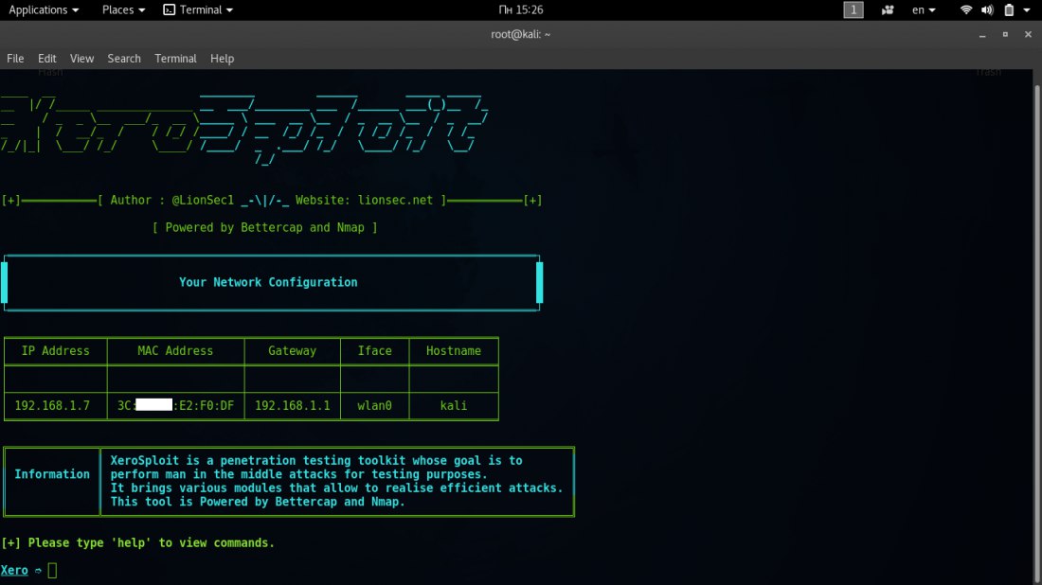Click the volume speaker icon
Viewport: 1042px width, 585px height.
[x=987, y=10]
